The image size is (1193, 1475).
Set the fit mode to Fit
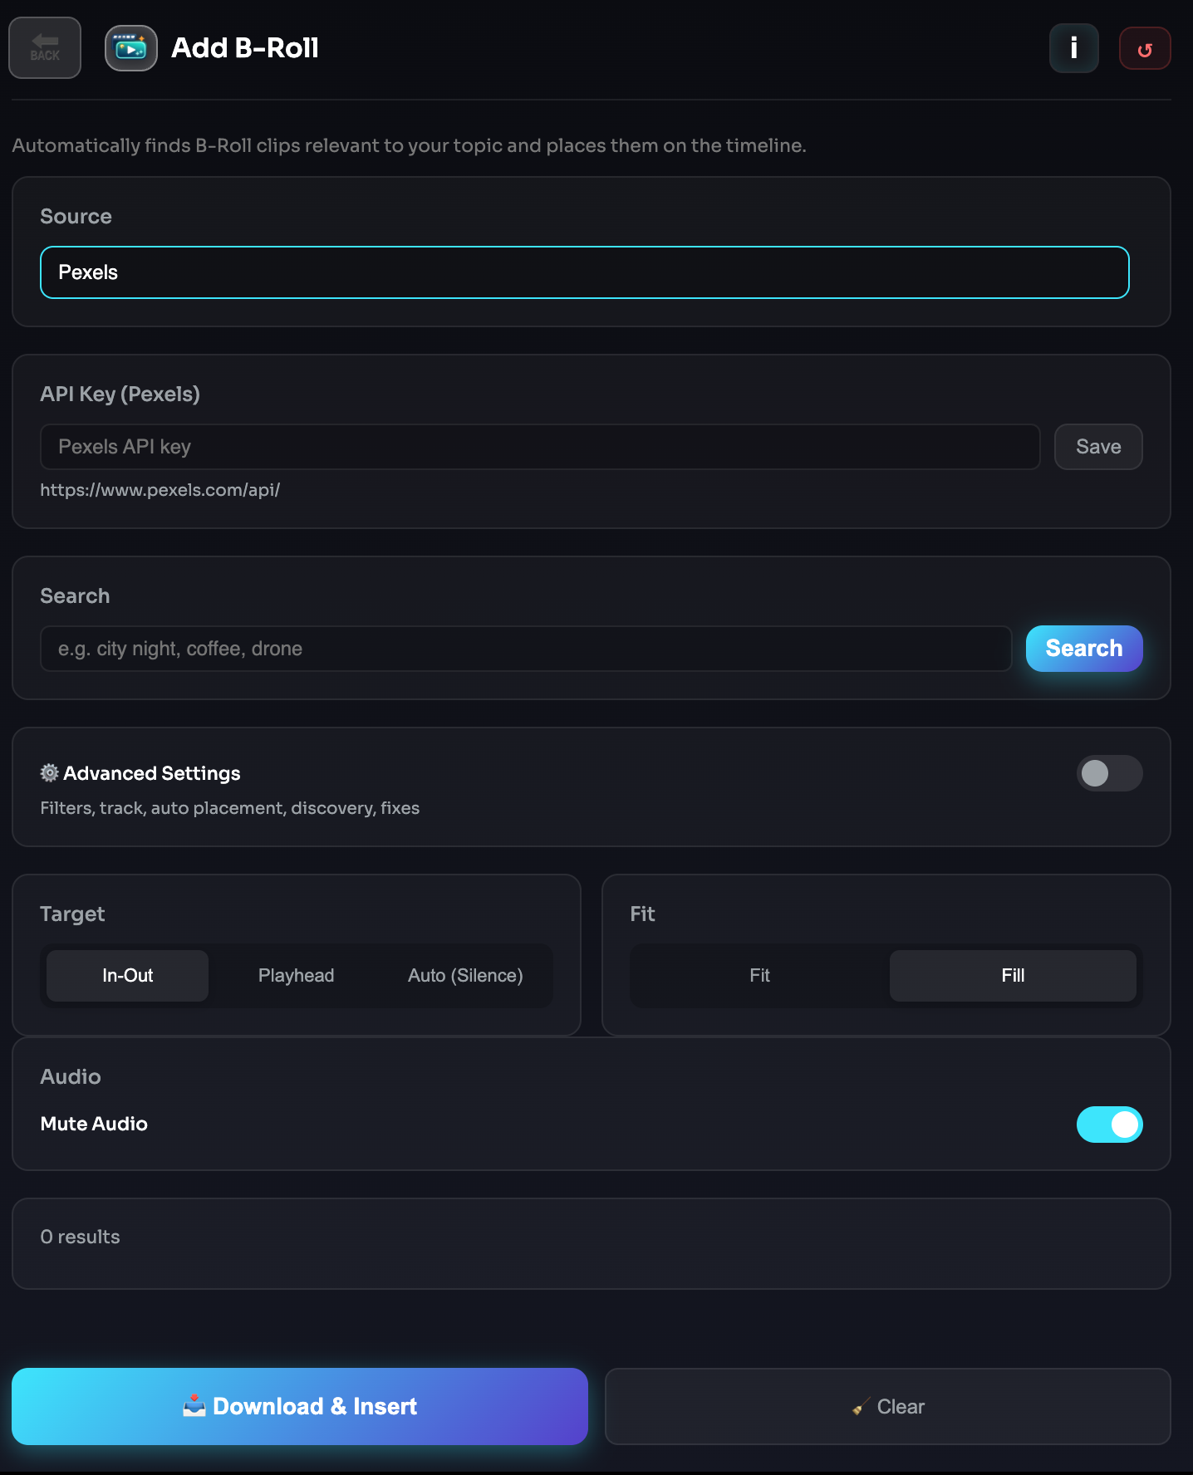coord(759,976)
